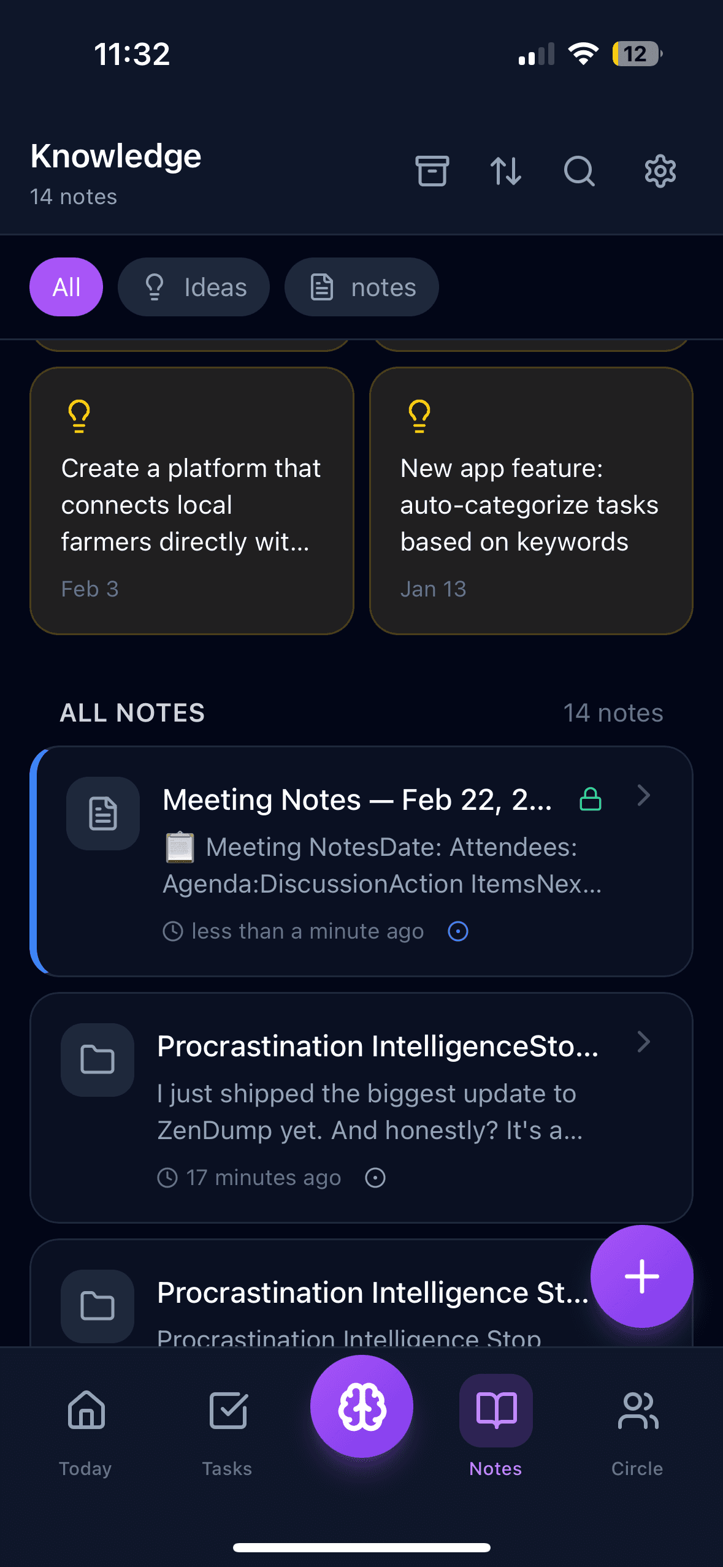This screenshot has width=723, height=1567.
Task: Expand Meeting Notes with its chevron
Action: click(x=643, y=796)
